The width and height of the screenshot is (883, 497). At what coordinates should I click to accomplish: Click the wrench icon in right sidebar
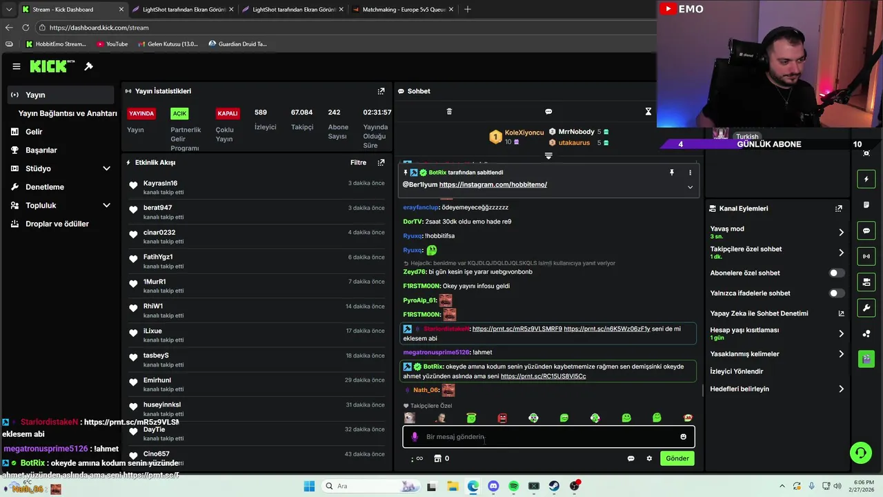coord(866,307)
